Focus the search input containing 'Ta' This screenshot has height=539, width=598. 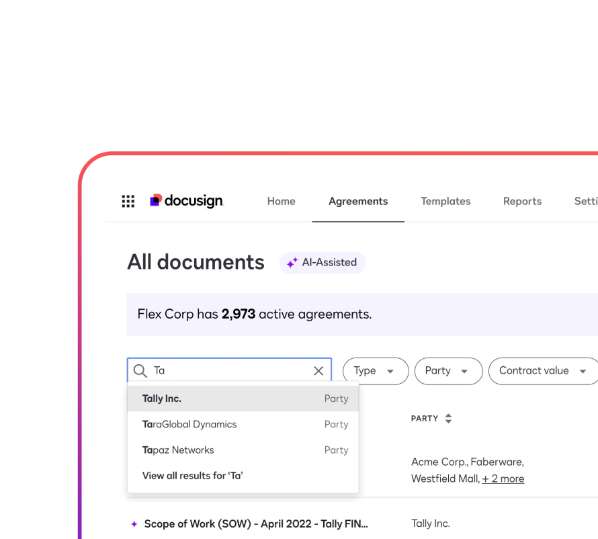[x=229, y=370]
